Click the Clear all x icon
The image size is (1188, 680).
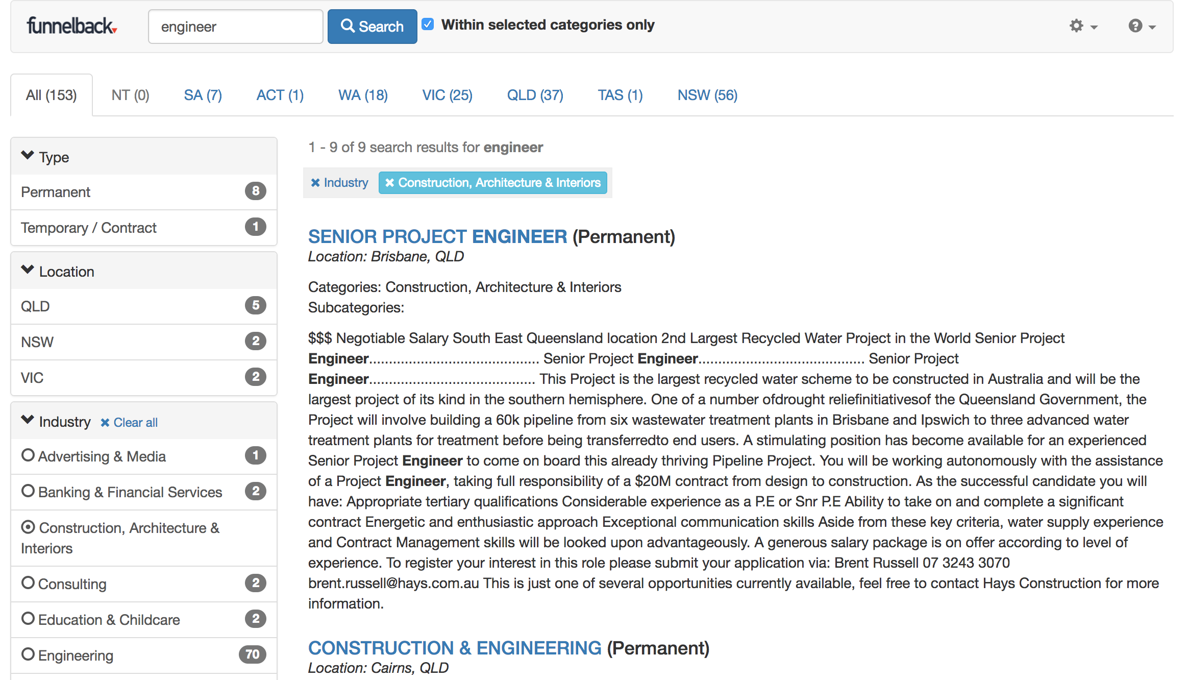(105, 423)
